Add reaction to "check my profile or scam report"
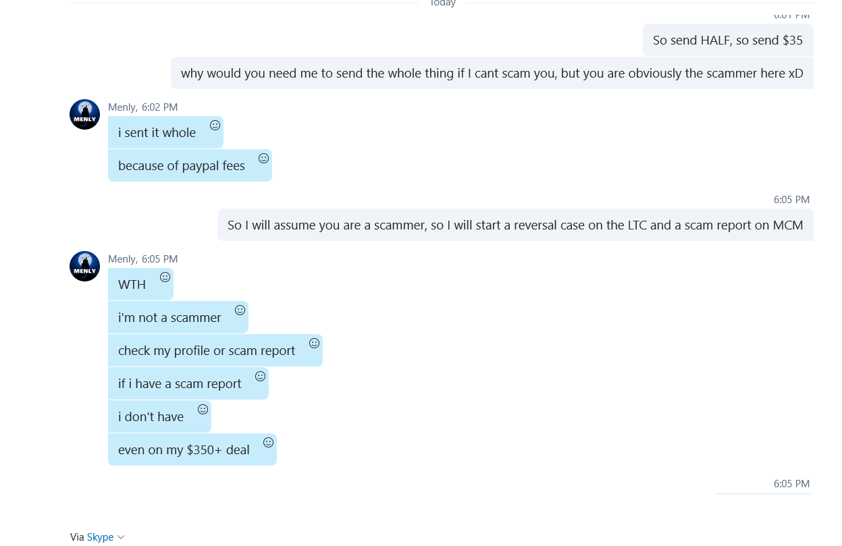842x546 pixels. click(314, 343)
